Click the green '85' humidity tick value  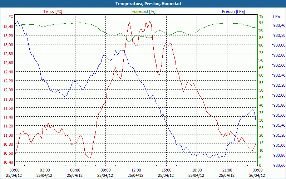click(x=261, y=38)
